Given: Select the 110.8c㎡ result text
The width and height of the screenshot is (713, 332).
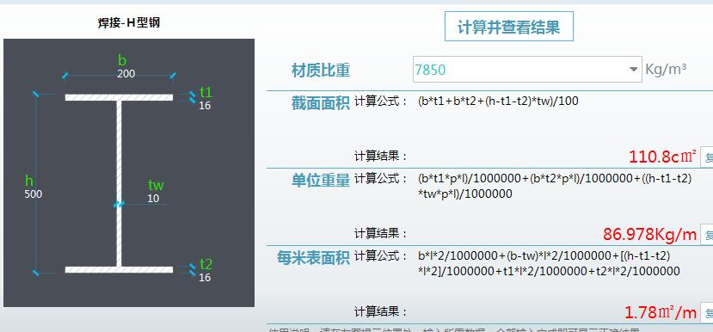Looking at the screenshot, I should [662, 157].
